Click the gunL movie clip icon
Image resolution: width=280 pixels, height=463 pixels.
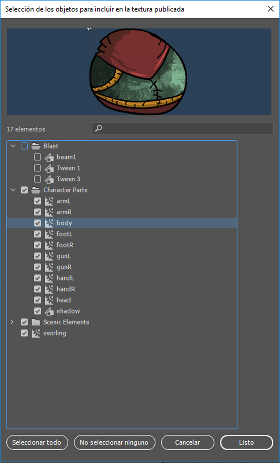coord(49,256)
